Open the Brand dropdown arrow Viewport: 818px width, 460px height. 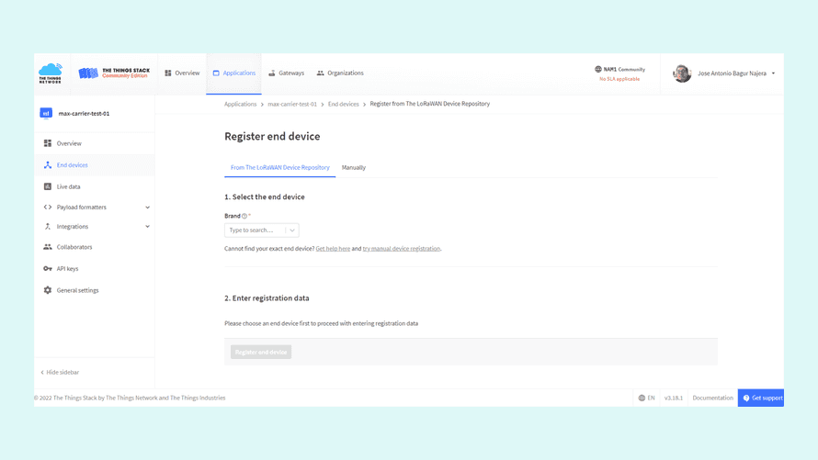[x=292, y=230]
